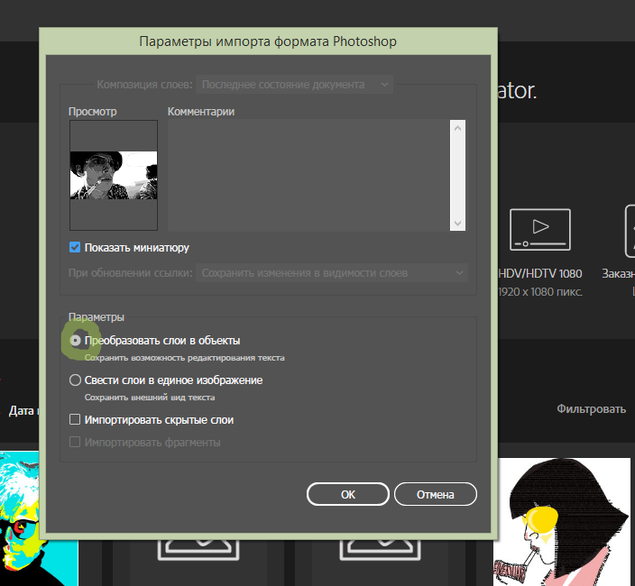Click the comments scrollbar up arrow

point(457,128)
